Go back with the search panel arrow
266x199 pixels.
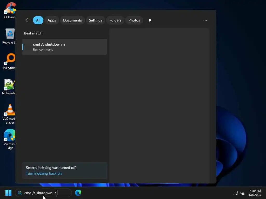(28, 20)
